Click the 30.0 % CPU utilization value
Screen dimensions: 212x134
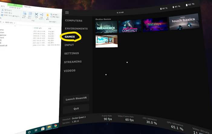152,123
